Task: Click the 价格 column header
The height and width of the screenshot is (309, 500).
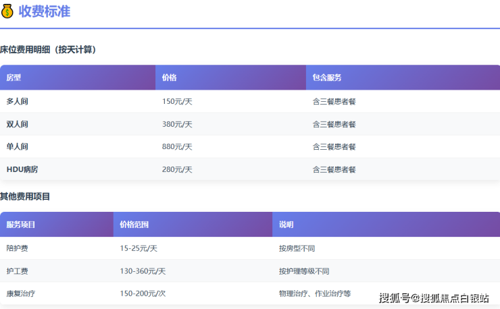Action: click(x=169, y=78)
